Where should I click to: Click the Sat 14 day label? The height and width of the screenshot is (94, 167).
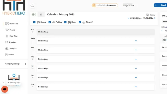pyautogui.click(x=32, y=76)
